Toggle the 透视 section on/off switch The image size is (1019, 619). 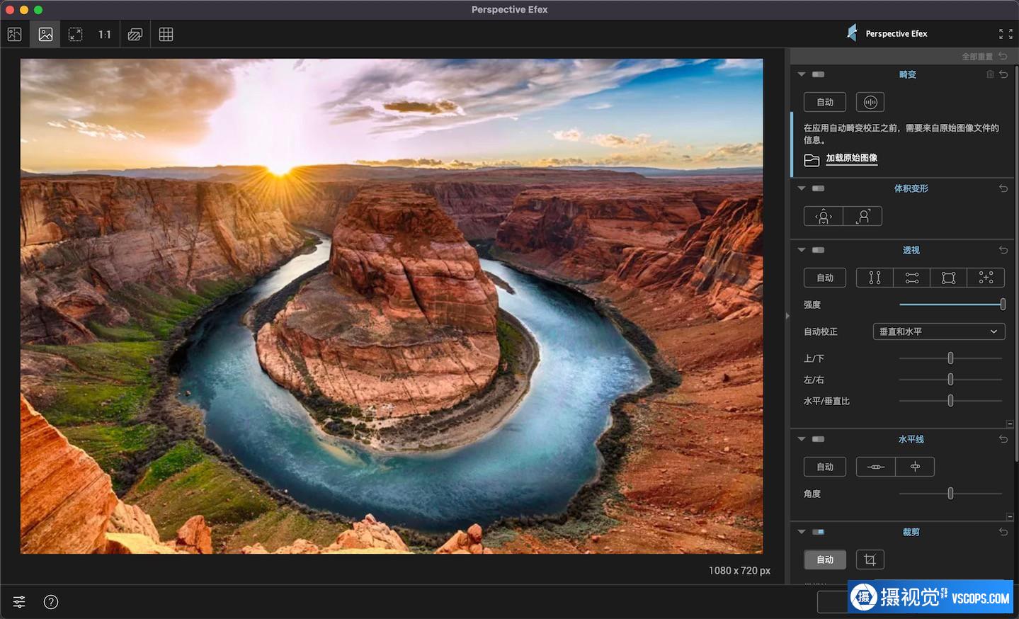pos(818,250)
